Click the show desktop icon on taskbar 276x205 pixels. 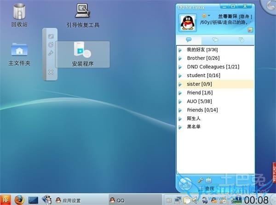pyautogui.click(x=33, y=200)
